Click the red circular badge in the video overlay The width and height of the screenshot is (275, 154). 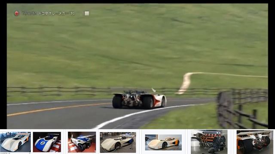(16, 13)
